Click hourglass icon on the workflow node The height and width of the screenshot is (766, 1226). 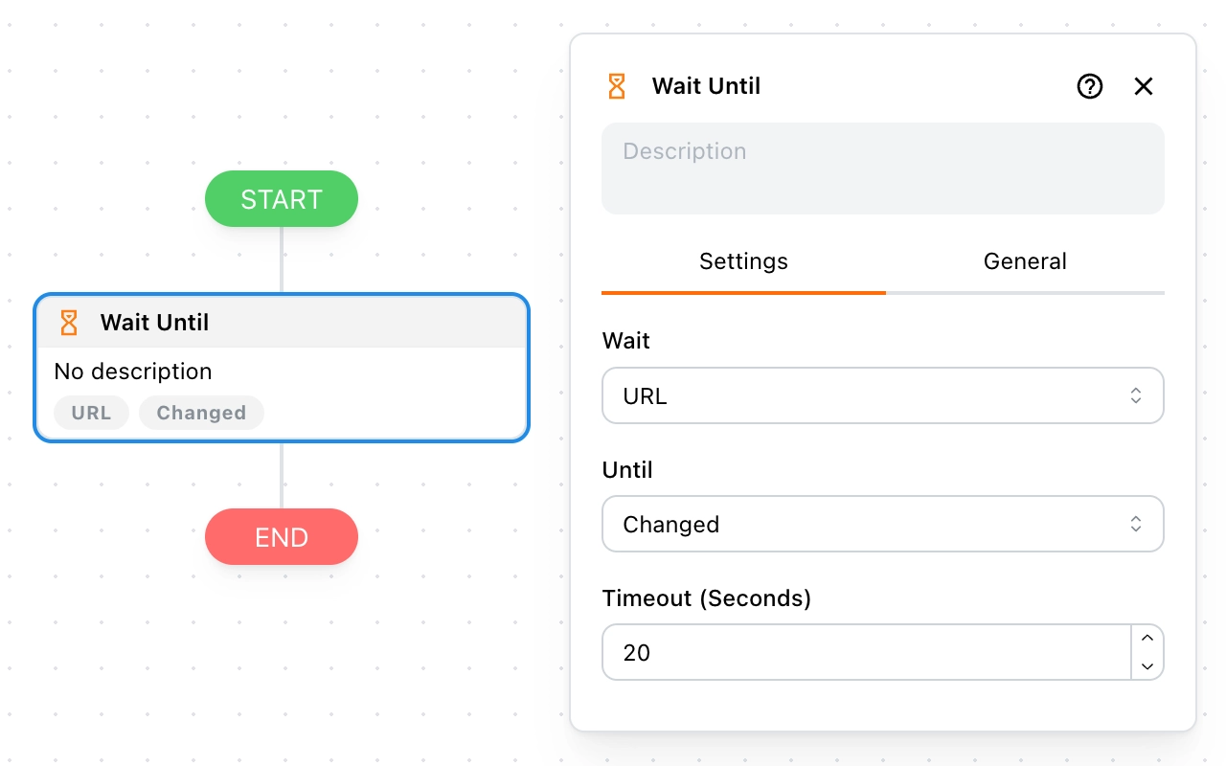point(69,323)
